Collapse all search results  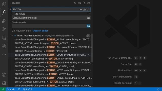89,3
